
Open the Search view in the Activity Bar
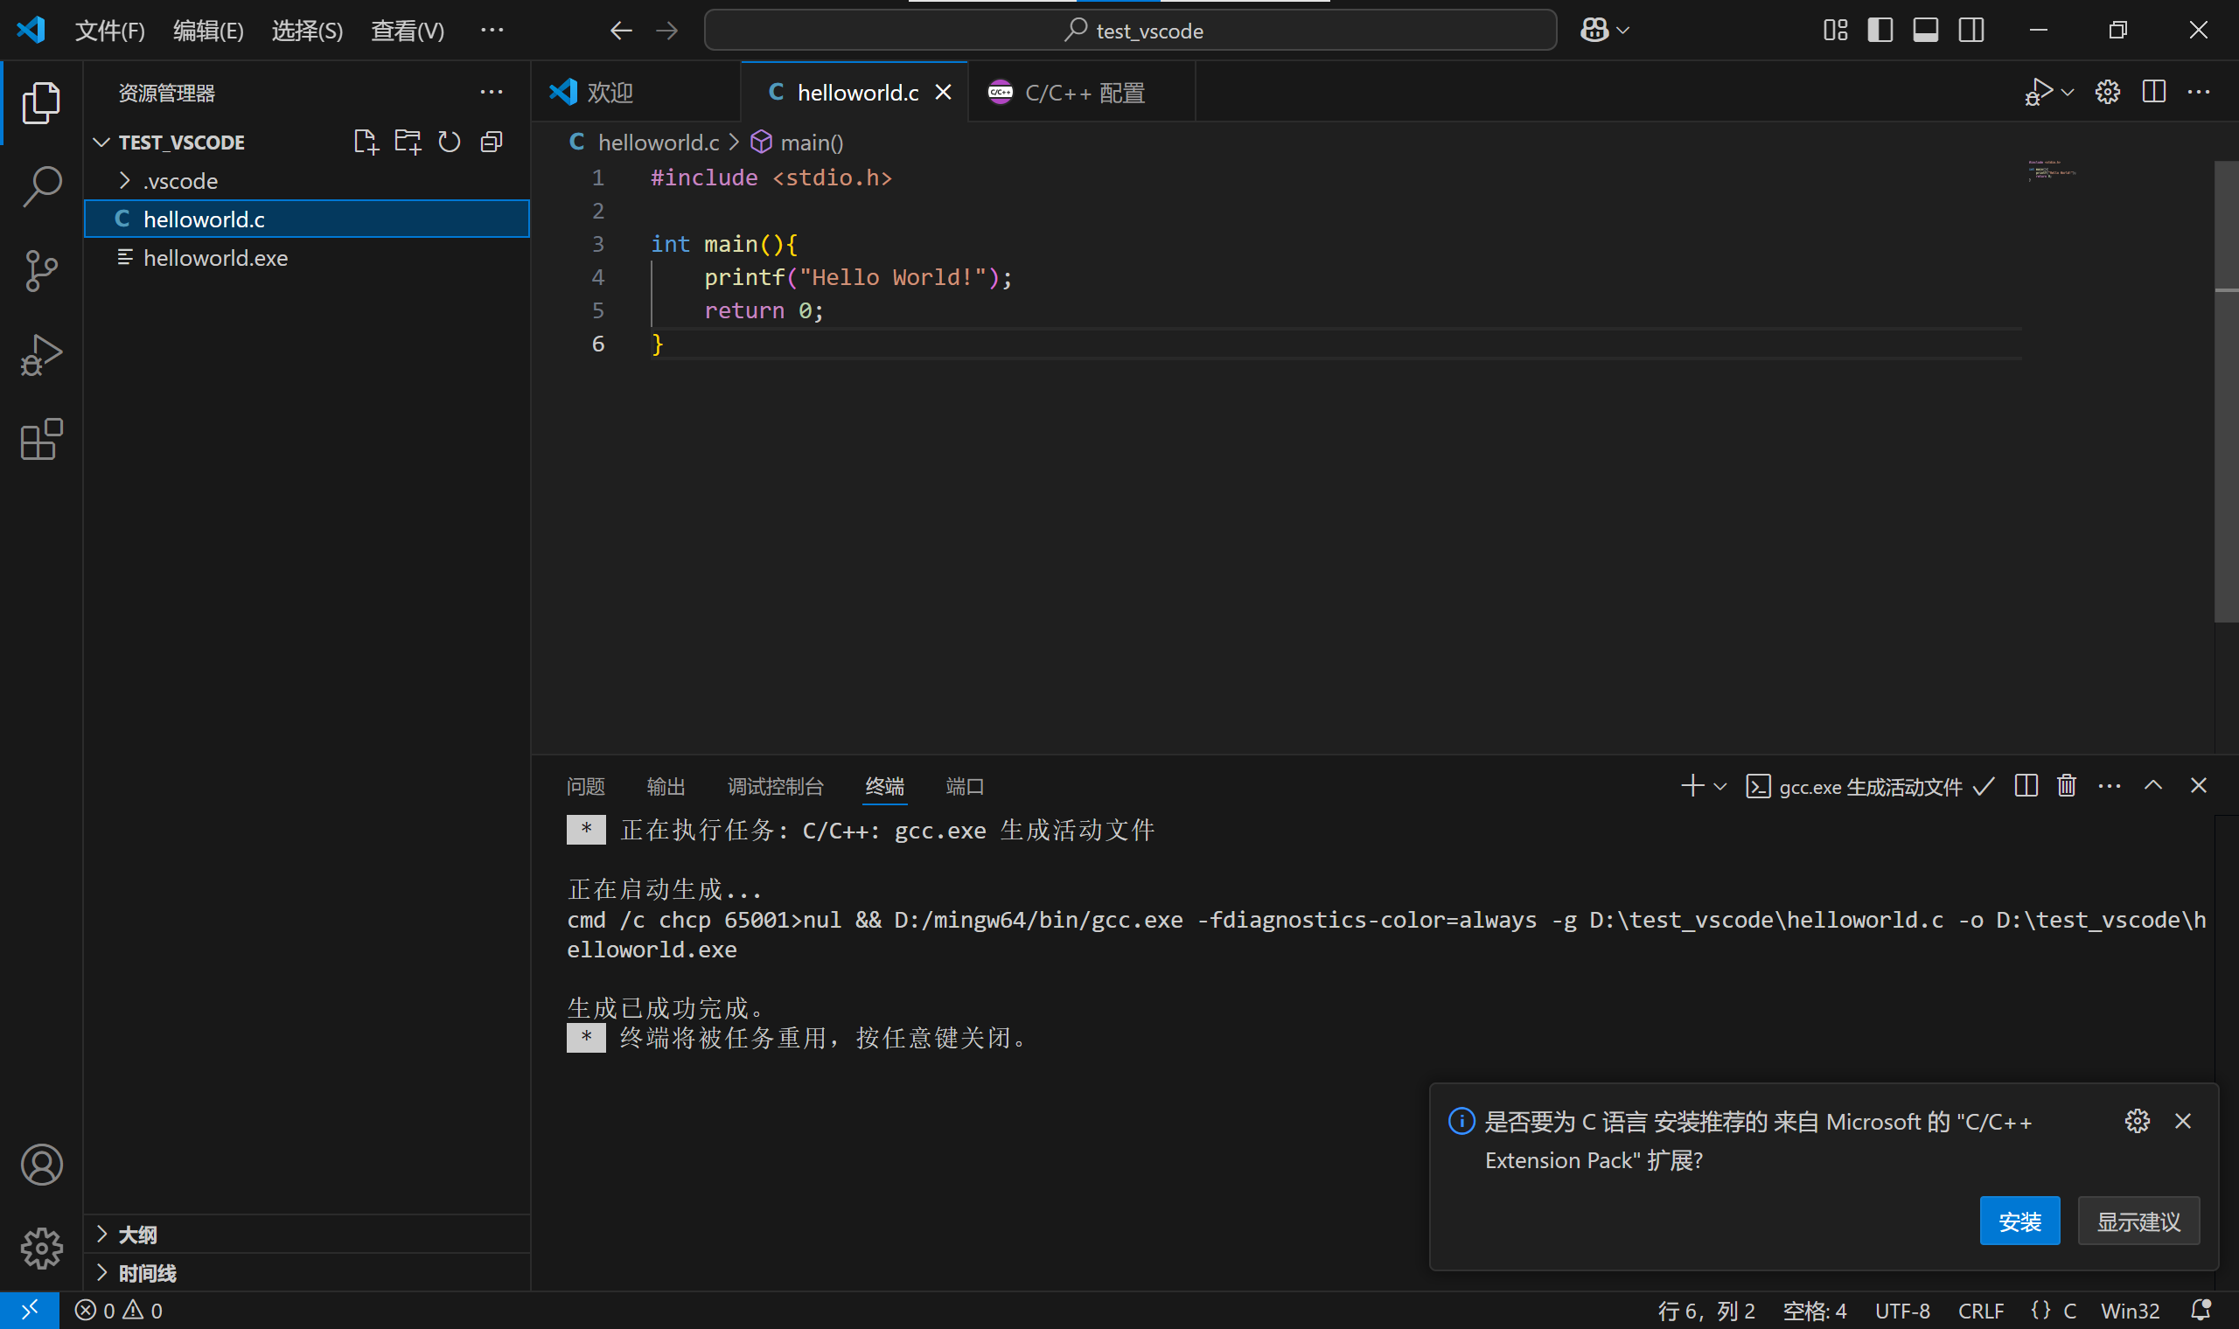(40, 186)
